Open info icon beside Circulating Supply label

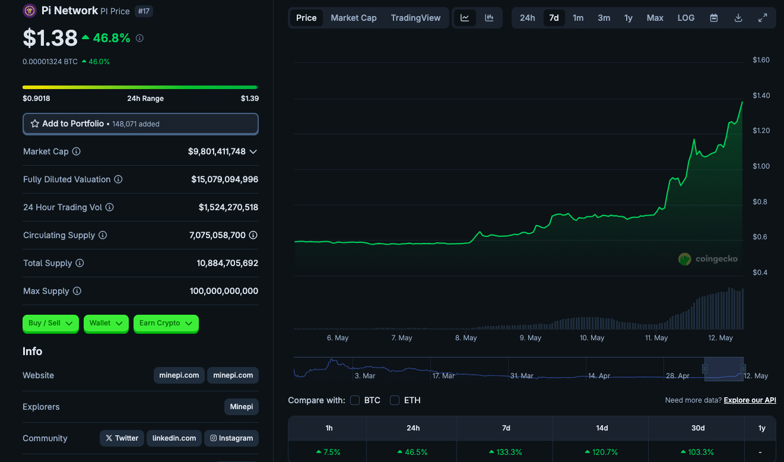[x=103, y=235]
